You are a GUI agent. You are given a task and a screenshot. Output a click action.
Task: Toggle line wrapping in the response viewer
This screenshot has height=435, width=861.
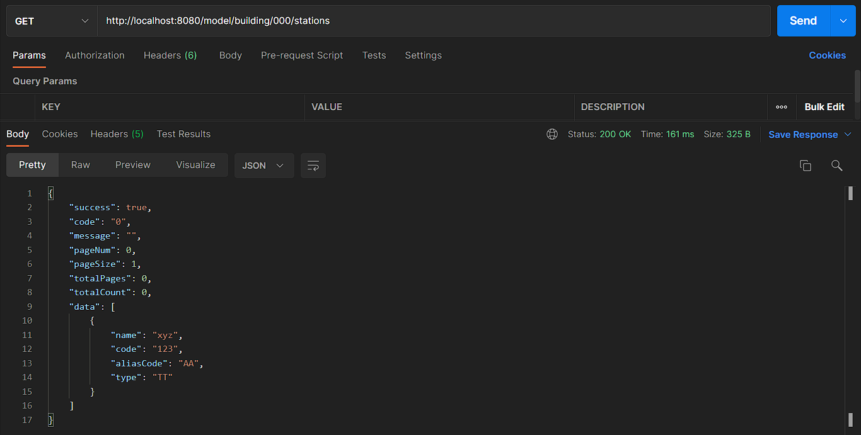(x=313, y=165)
